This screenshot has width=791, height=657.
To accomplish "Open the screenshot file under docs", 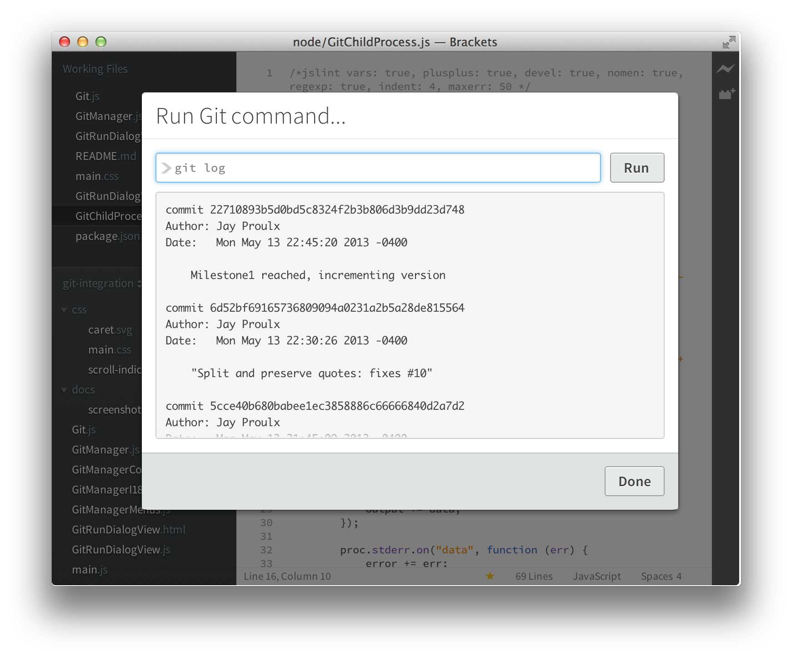I will [x=115, y=410].
